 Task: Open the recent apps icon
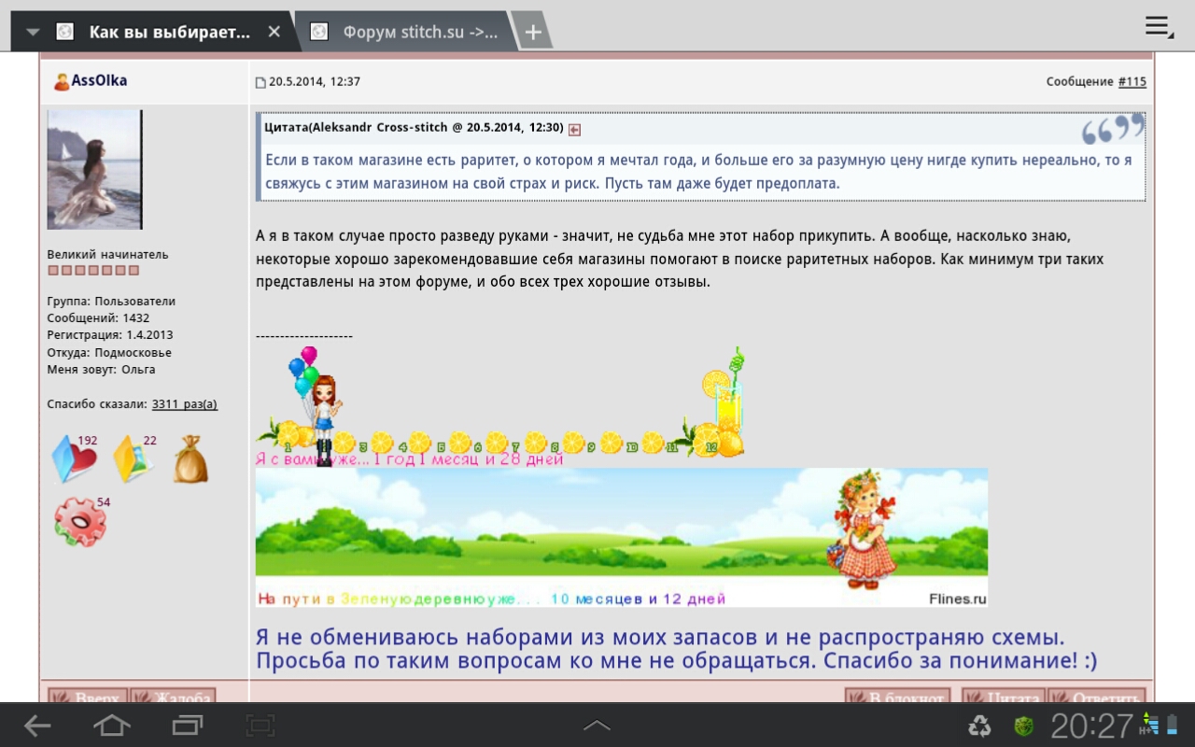point(187,726)
